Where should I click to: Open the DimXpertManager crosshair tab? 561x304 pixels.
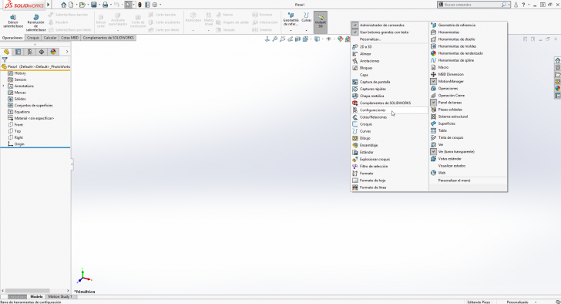42,52
